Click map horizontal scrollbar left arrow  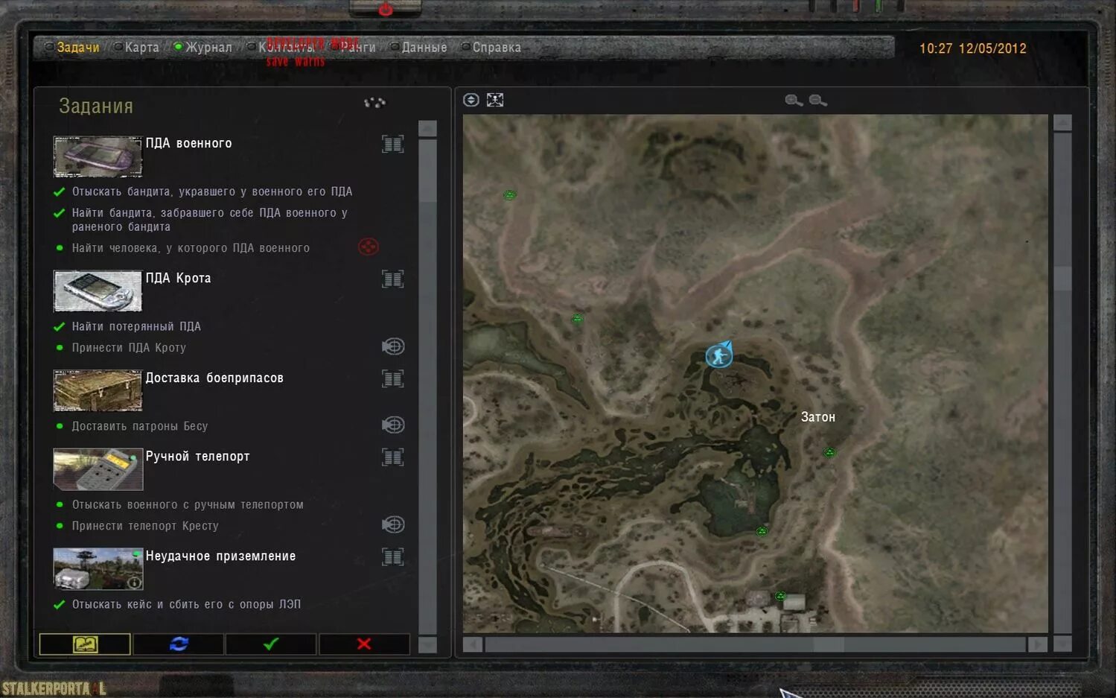472,644
